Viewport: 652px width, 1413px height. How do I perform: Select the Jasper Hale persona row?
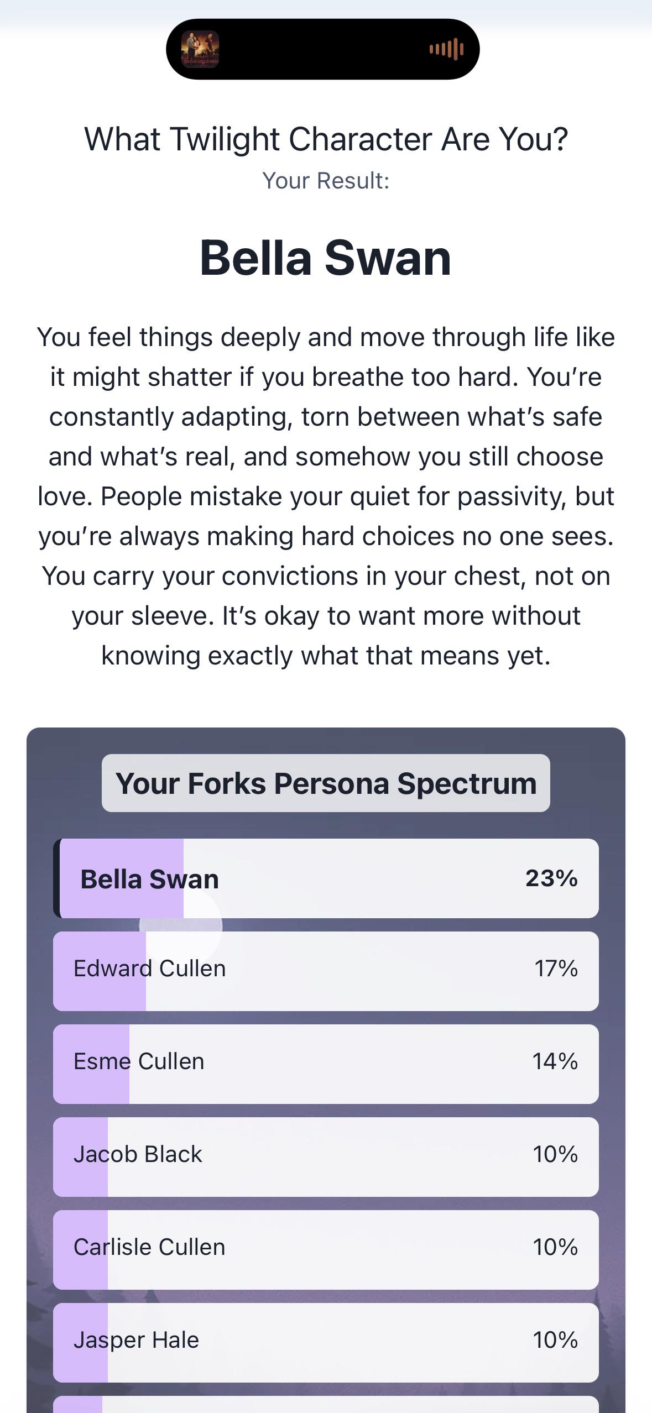point(326,1339)
